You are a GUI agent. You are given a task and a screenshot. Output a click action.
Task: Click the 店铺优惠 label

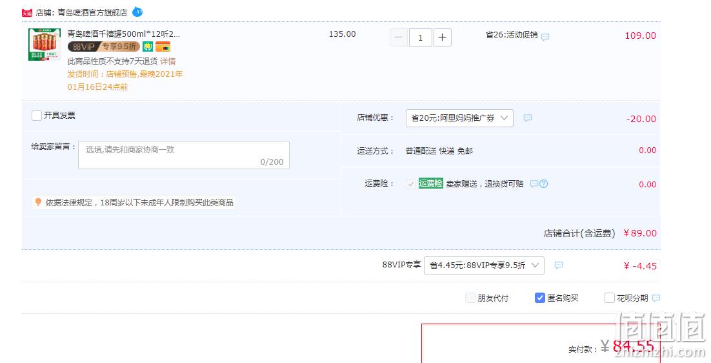[375, 118]
